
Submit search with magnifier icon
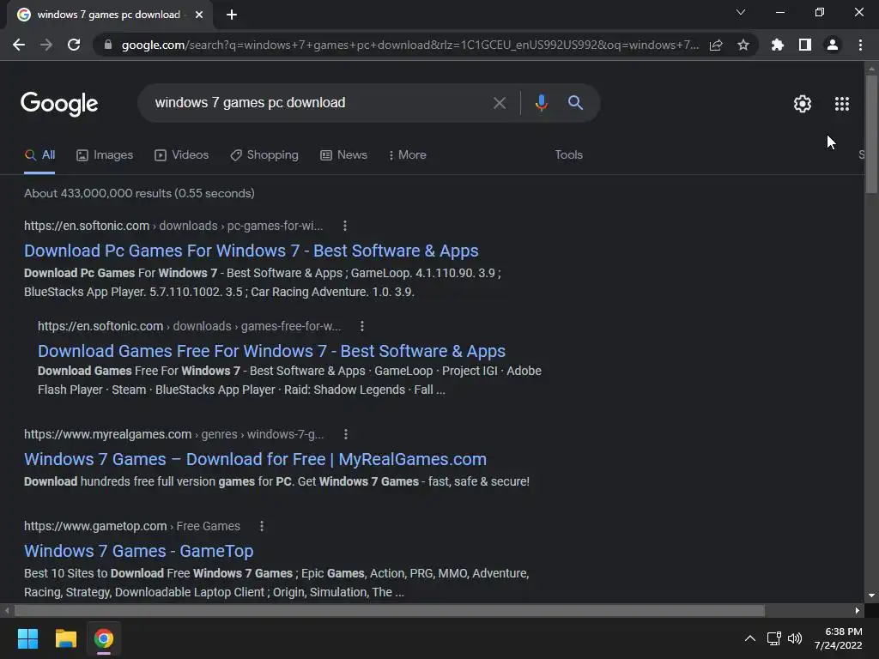[576, 103]
